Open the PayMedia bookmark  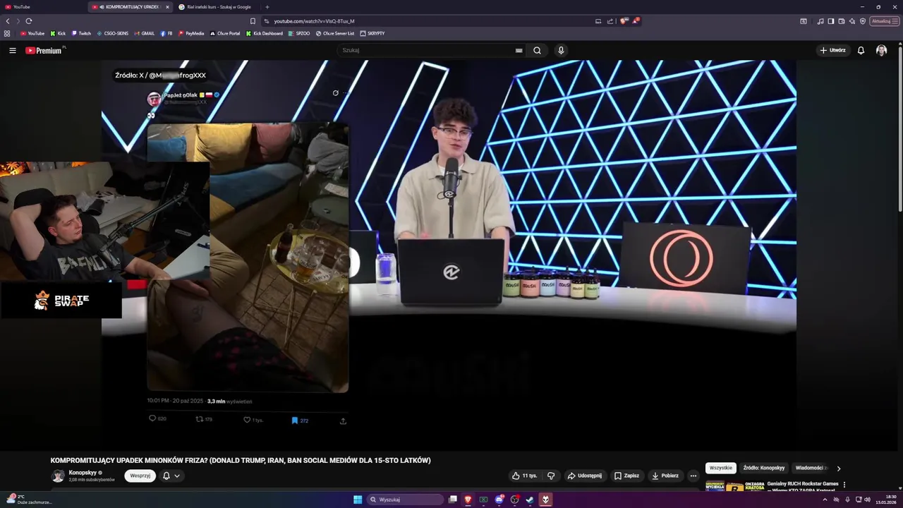point(191,33)
